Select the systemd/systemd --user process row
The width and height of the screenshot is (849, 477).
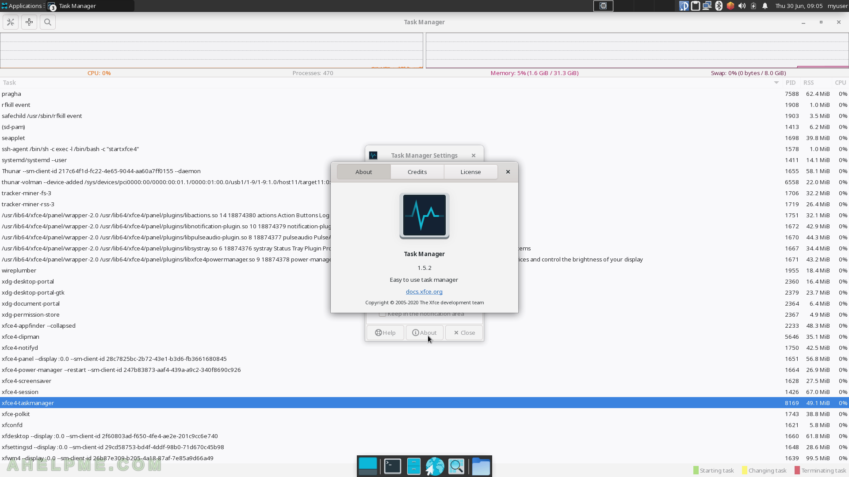[x=424, y=160]
